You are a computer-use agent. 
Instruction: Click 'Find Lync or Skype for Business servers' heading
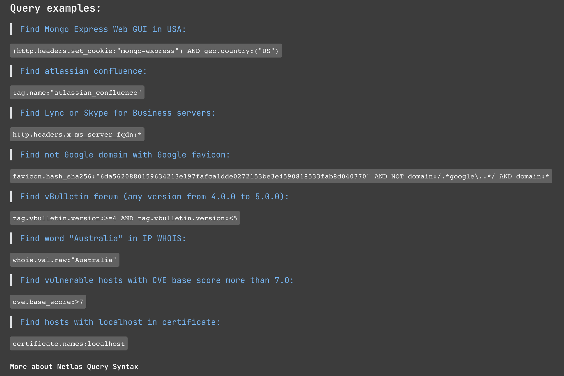[x=118, y=113]
